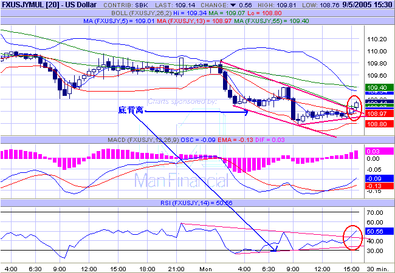Select the Bollinger Lo = 108.80 value
The width and height of the screenshot is (395, 273).
coord(264,13)
